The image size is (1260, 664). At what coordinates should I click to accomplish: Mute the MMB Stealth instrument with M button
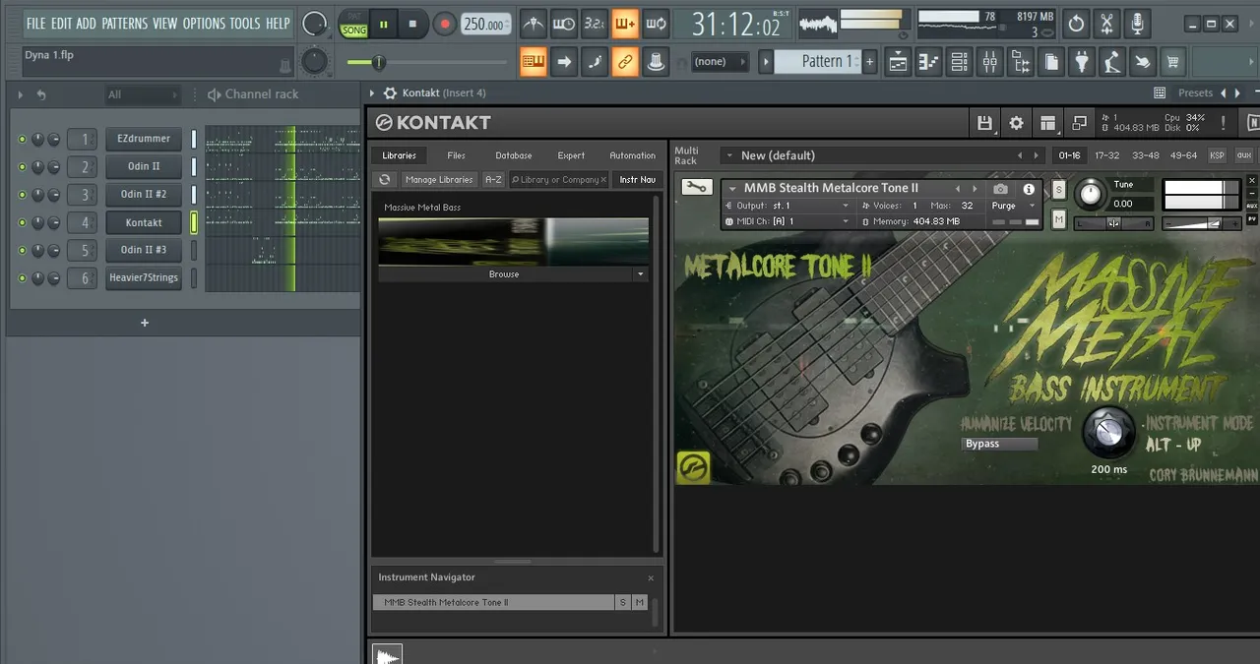click(1059, 219)
